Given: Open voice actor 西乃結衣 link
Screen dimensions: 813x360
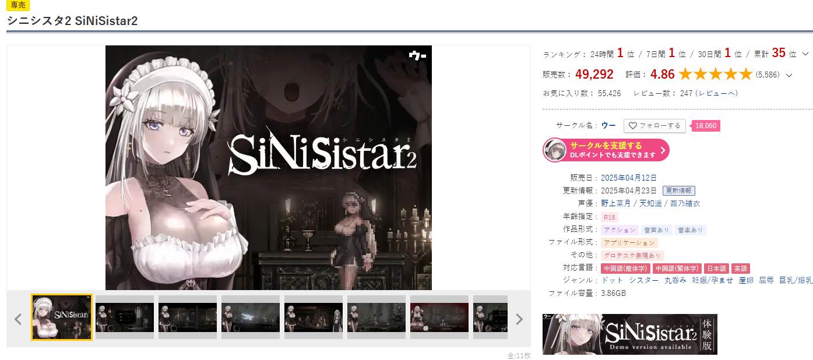Looking at the screenshot, I should (685, 203).
